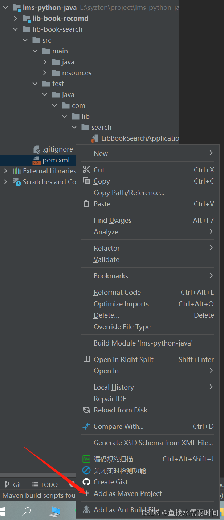Screen dimensions: 224x520
Task: Click the Cut scissors icon
Action: coord(86,170)
